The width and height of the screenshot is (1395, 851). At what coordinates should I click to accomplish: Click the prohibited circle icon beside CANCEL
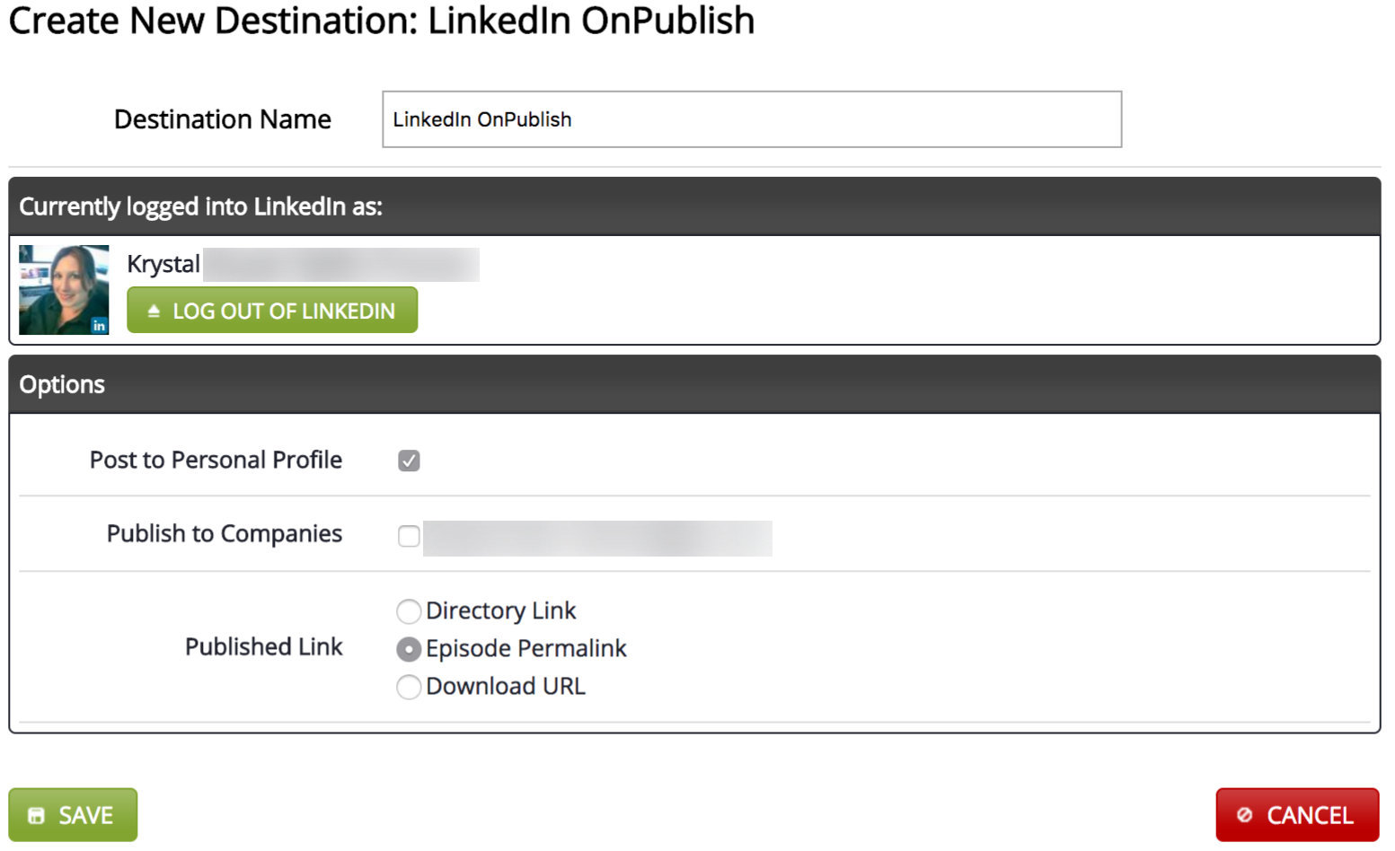(1244, 815)
